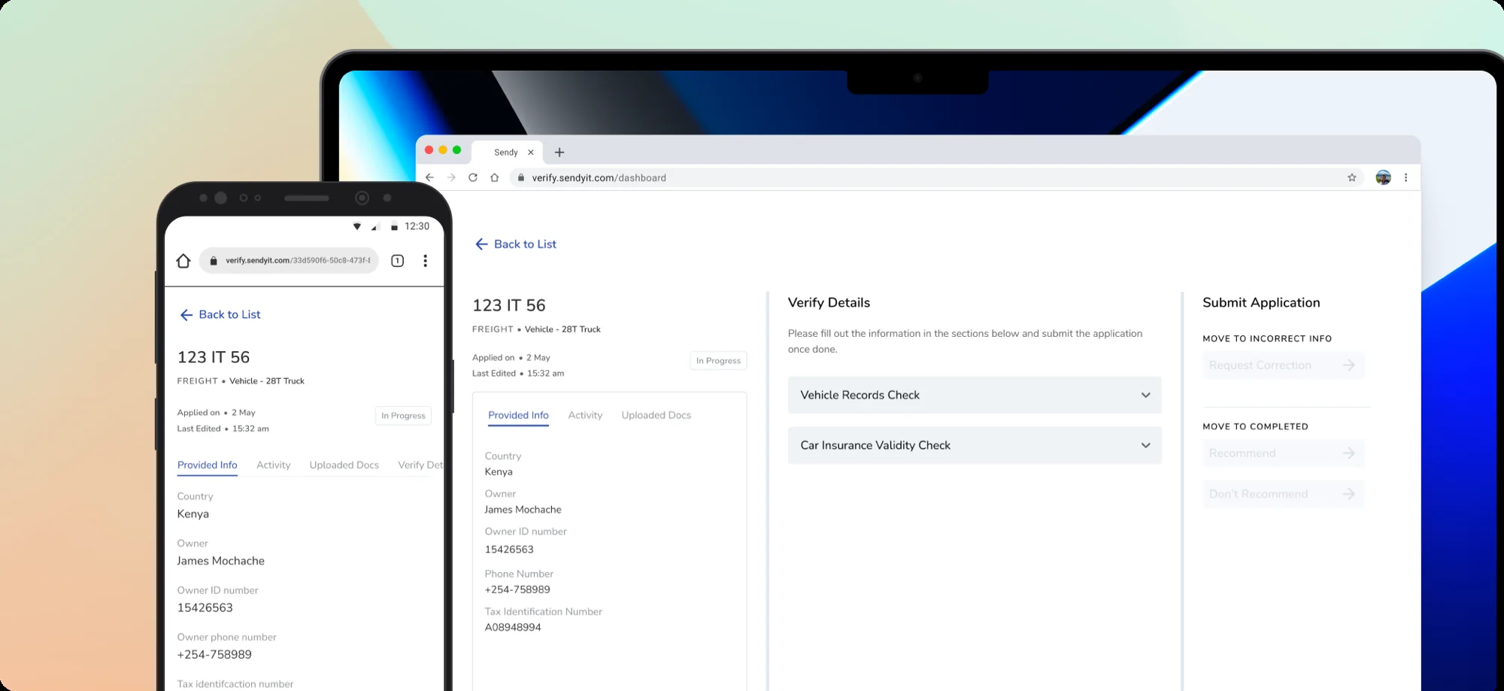1504x691 pixels.
Task: Open the phone browser overflow menu
Action: [426, 261]
